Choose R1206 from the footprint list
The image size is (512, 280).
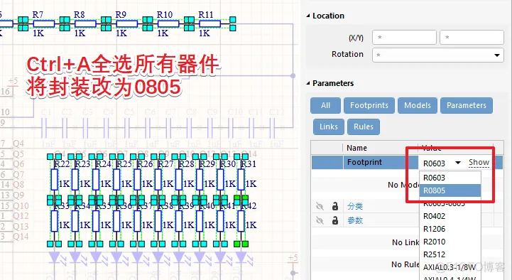(x=450, y=229)
